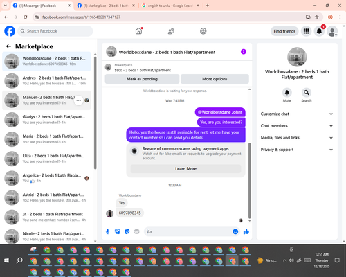Open Windows taskbar search
This screenshot has height=277, width=346.
point(19,260)
